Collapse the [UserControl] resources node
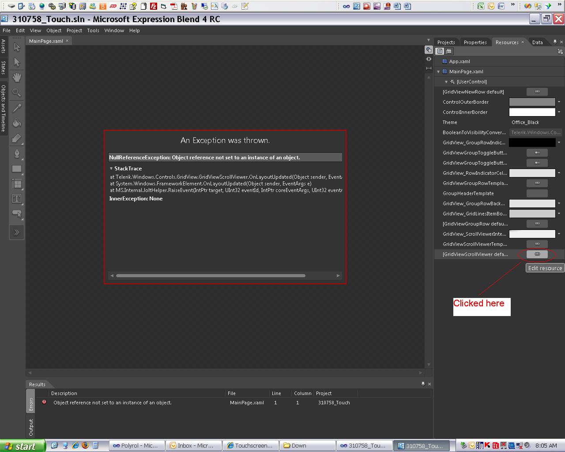This screenshot has height=452, width=565. (x=446, y=82)
